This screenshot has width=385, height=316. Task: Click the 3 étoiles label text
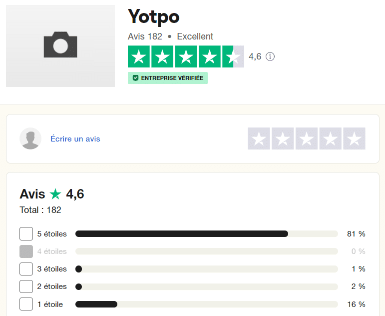click(x=52, y=269)
